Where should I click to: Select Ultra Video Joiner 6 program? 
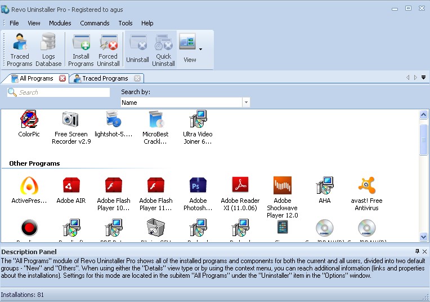(198, 128)
